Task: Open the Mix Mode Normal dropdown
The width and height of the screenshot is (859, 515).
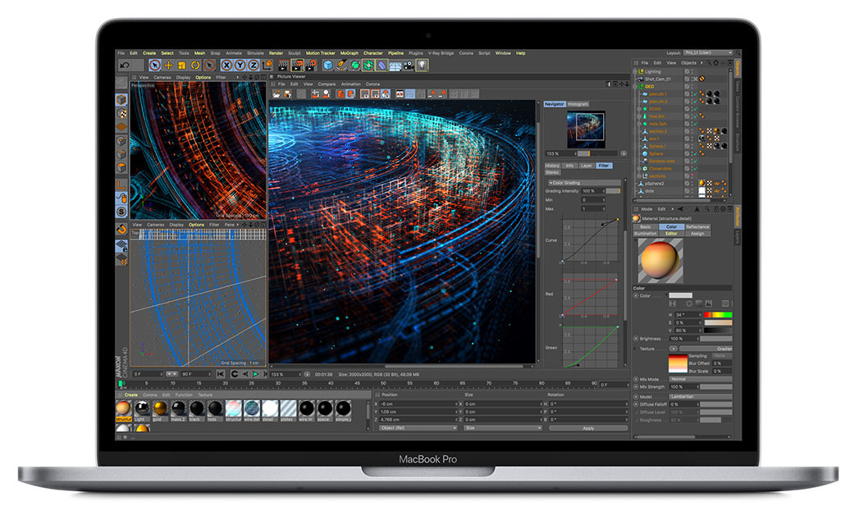Action: pos(701,379)
